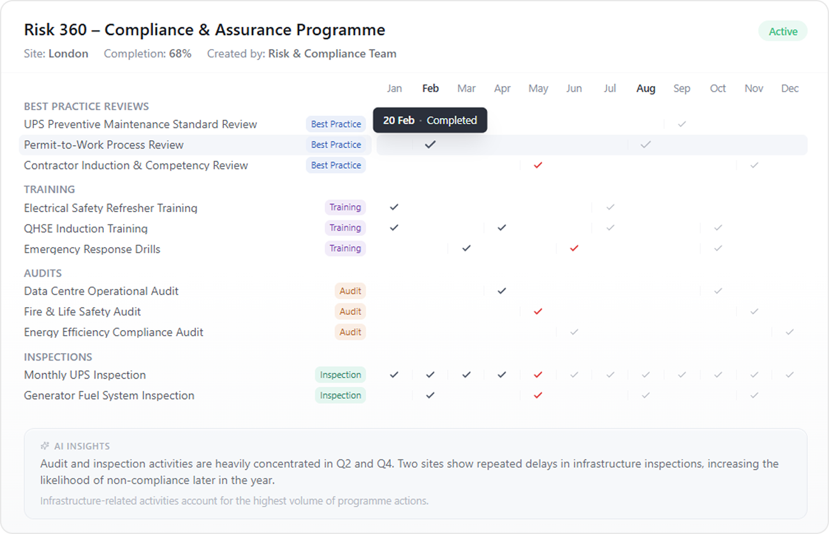
Task: Click March checkmark for Emergency Response Drills
Action: (466, 248)
